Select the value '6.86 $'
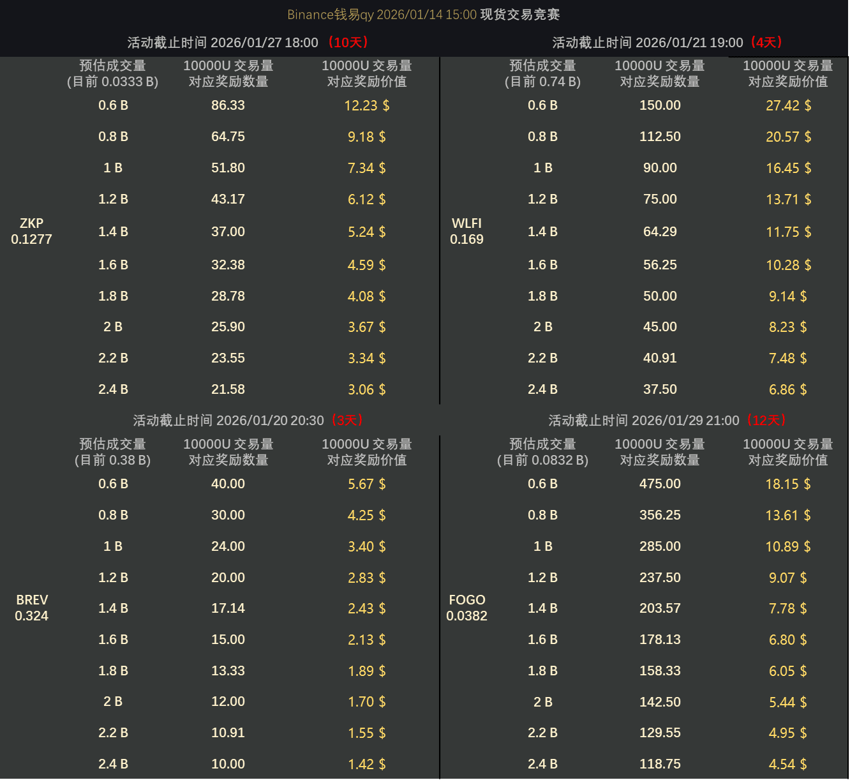Image resolution: width=850 pixels, height=780 pixels. [787, 390]
